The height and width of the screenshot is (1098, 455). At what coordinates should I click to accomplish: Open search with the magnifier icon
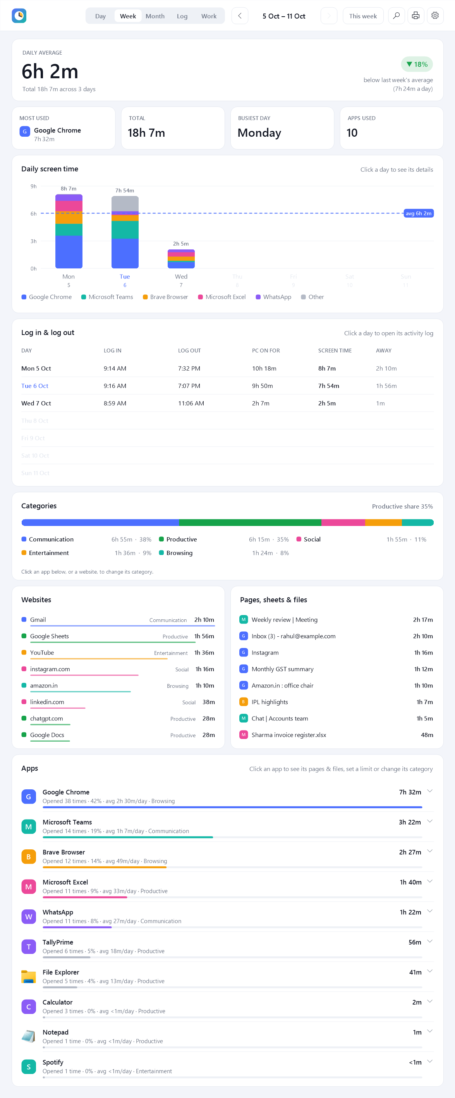pos(396,16)
